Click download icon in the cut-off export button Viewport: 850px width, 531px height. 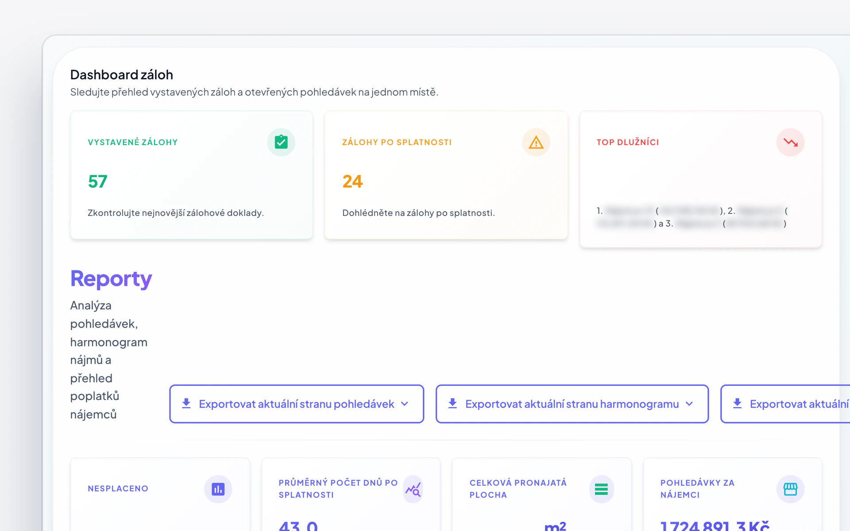(737, 404)
